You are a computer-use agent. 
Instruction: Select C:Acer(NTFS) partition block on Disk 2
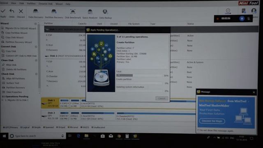(98, 116)
